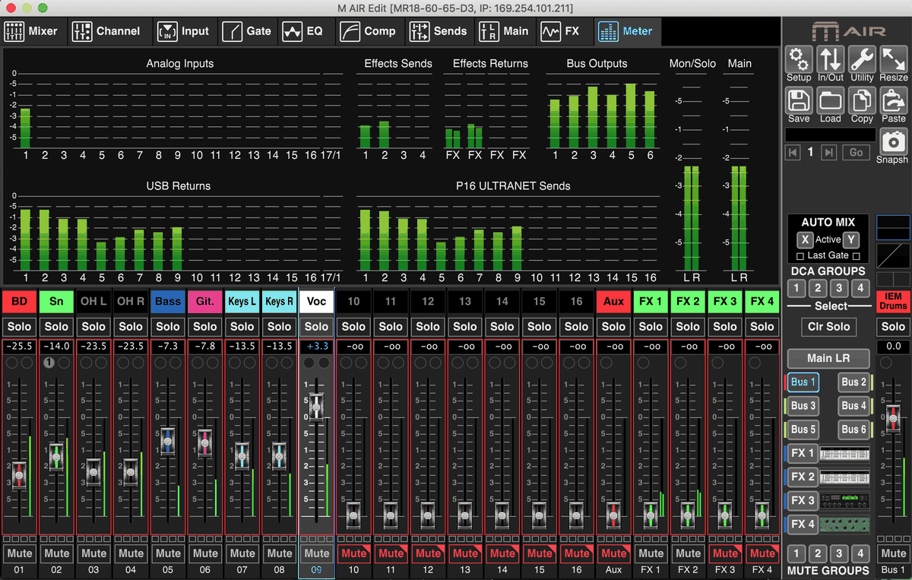Screen dimensions: 912x580
Task: Click the Bass channel fader
Action: coord(168,442)
